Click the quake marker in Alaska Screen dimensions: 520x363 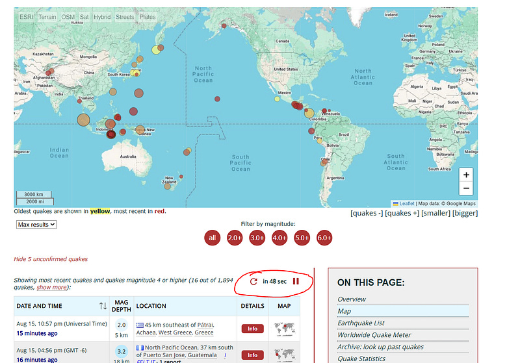coord(224,26)
